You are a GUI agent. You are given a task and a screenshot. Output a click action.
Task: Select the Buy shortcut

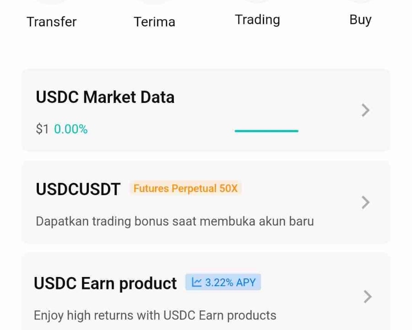pos(360,20)
